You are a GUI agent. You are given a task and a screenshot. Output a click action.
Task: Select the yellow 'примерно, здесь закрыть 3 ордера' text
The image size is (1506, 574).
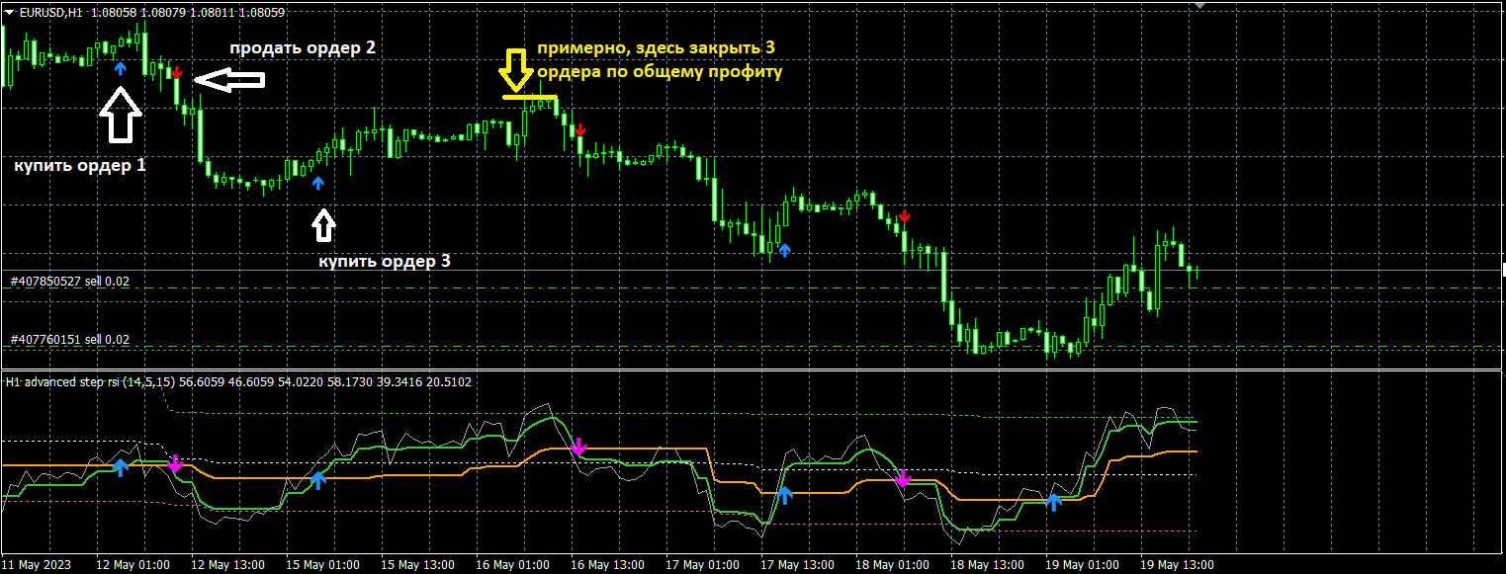click(x=659, y=60)
